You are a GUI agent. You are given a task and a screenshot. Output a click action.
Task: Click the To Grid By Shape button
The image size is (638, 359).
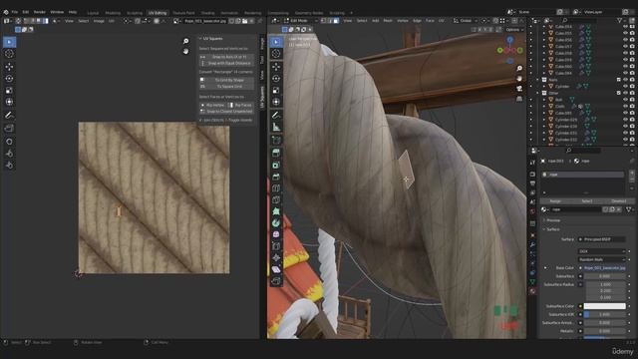click(x=226, y=80)
